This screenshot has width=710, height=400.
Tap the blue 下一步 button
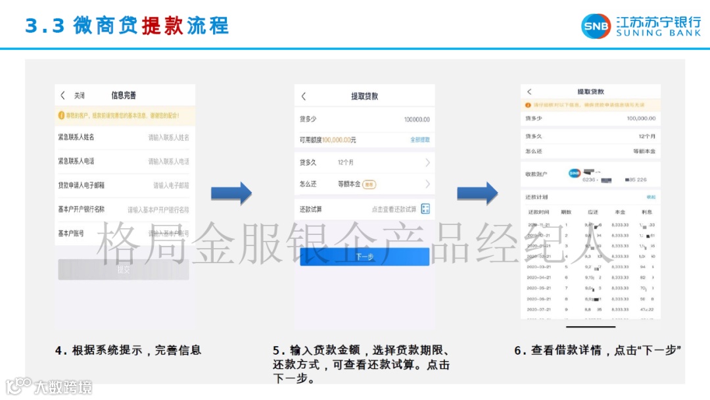pos(364,257)
